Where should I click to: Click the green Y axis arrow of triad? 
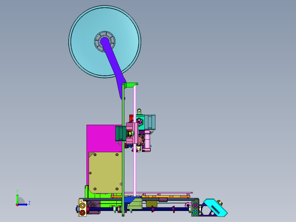coord(17,199)
